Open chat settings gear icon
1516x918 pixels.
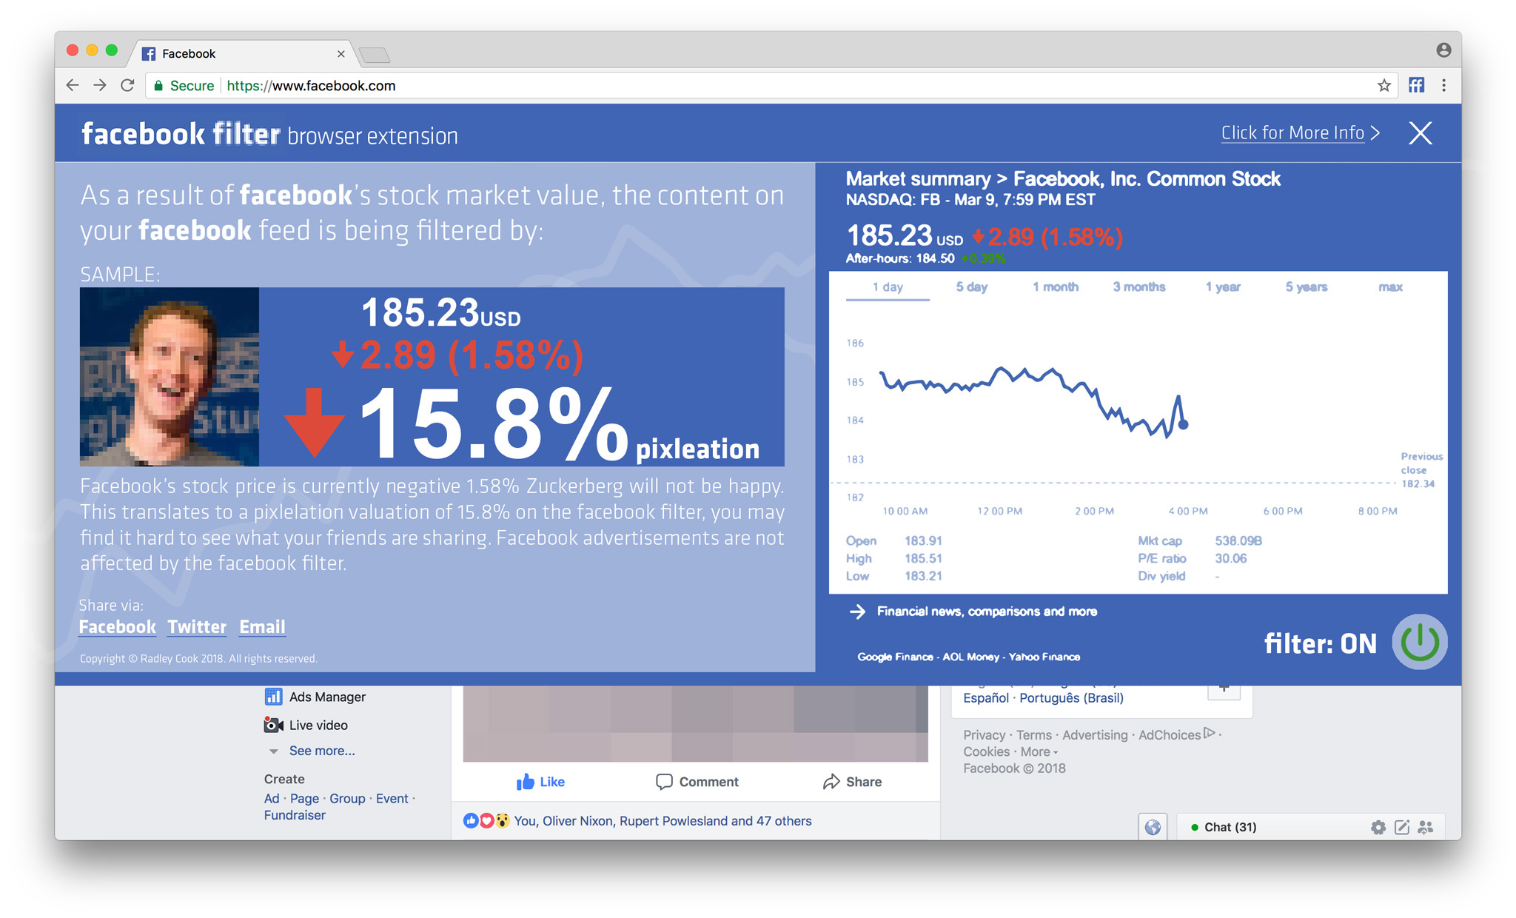point(1378,827)
